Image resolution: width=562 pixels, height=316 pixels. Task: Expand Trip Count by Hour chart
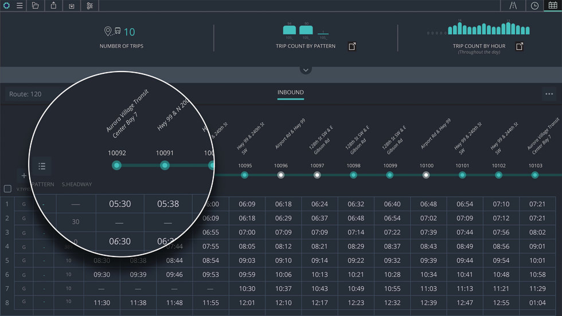click(520, 46)
